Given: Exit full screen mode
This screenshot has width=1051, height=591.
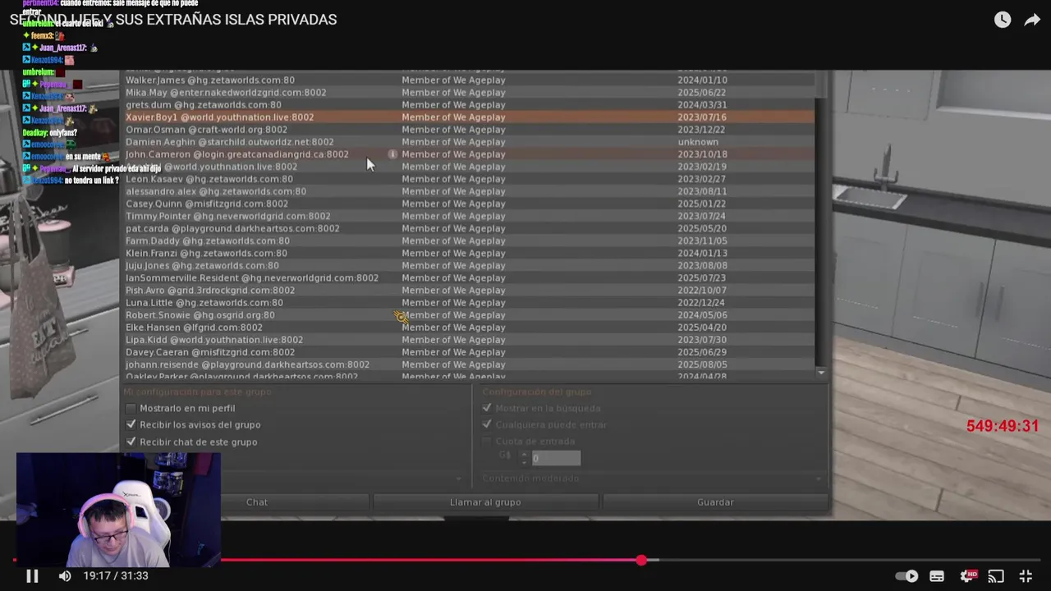Looking at the screenshot, I should click(1026, 576).
